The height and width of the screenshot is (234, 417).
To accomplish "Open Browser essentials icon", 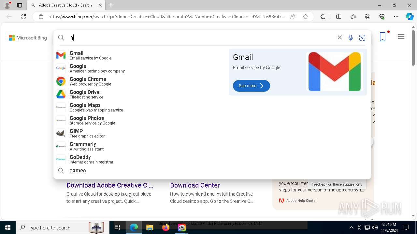I will coord(382,17).
